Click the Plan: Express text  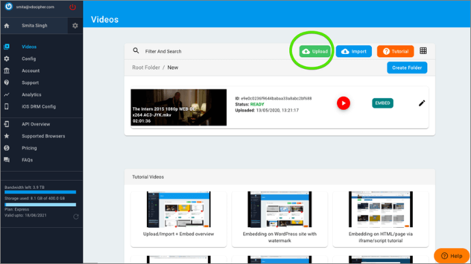(x=17, y=209)
